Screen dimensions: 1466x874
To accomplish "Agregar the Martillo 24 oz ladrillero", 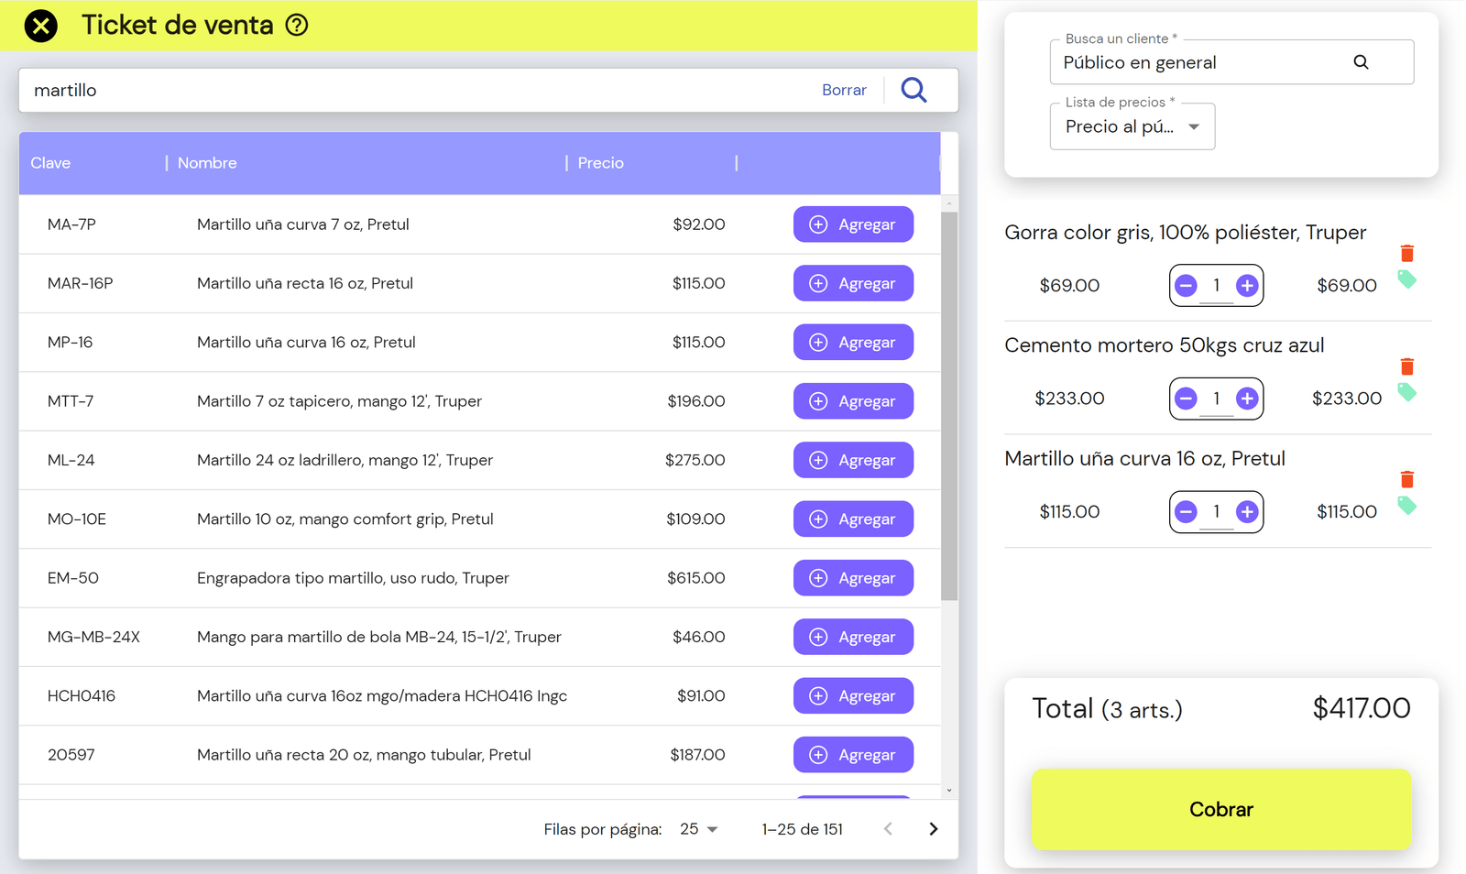I will [853, 460].
